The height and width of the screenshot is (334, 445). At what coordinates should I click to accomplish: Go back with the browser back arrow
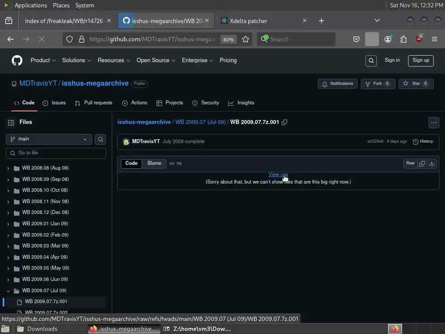(x=10, y=39)
